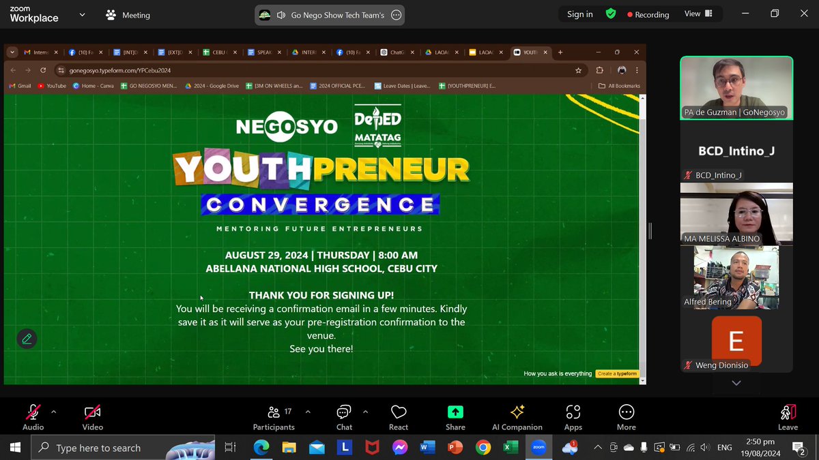Open the More options menu
Image resolution: width=819 pixels, height=460 pixels.
tap(626, 417)
